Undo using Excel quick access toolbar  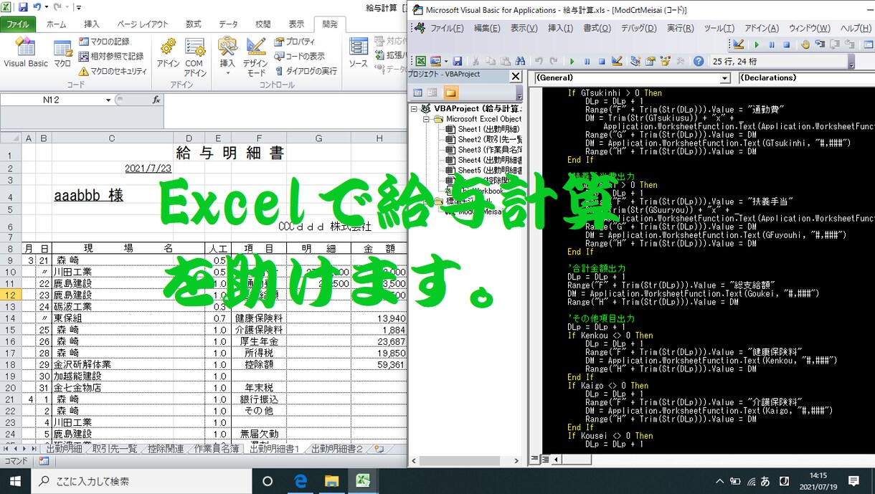tap(37, 7)
